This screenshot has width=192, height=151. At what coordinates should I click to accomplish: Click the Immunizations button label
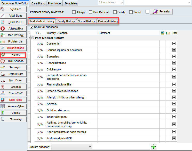pos(15,48)
